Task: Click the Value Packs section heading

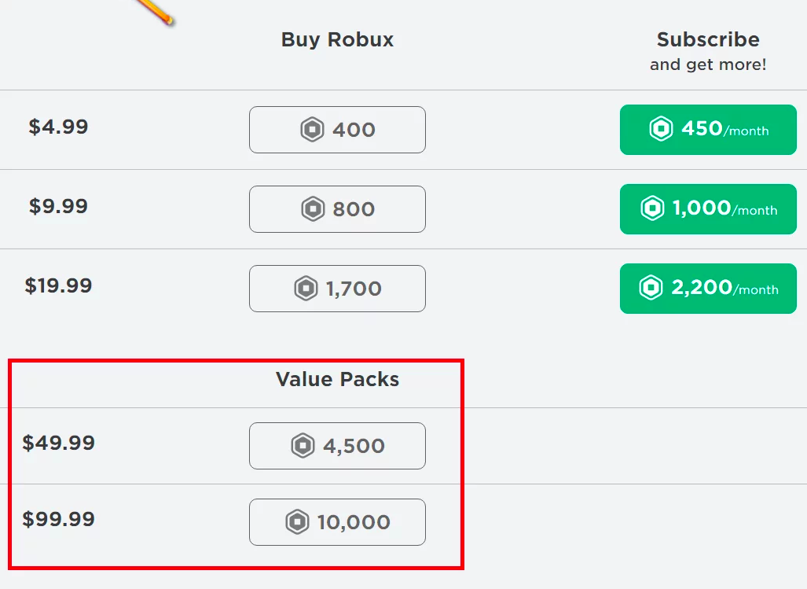Action: click(337, 379)
